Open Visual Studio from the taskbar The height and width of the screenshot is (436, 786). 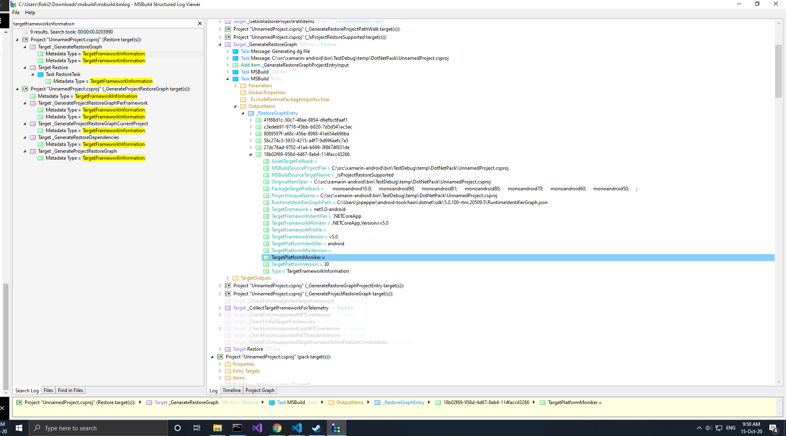point(257,428)
